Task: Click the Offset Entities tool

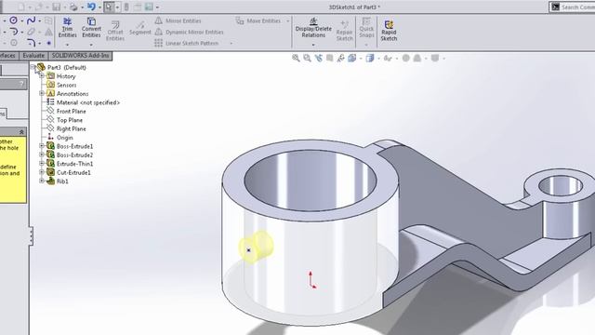Action: pos(115,31)
